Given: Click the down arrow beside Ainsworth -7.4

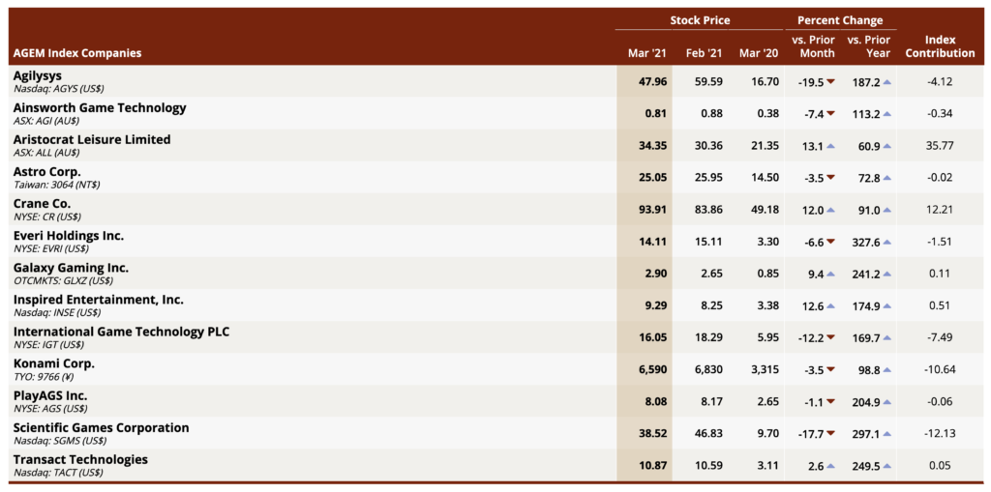Looking at the screenshot, I should (x=830, y=114).
